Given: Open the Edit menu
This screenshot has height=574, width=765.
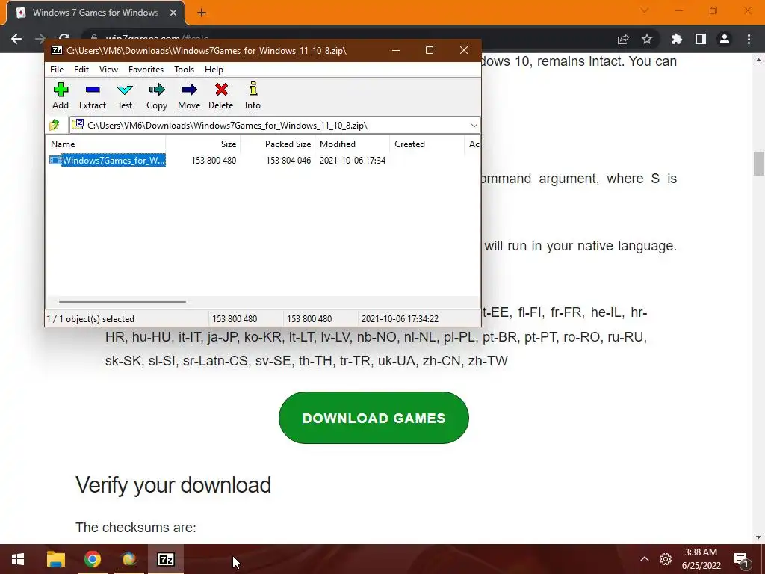Looking at the screenshot, I should (81, 70).
